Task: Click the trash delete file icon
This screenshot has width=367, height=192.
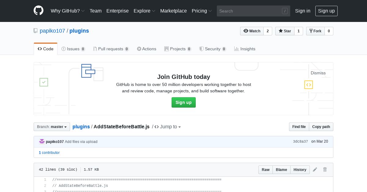Action: click(325, 169)
